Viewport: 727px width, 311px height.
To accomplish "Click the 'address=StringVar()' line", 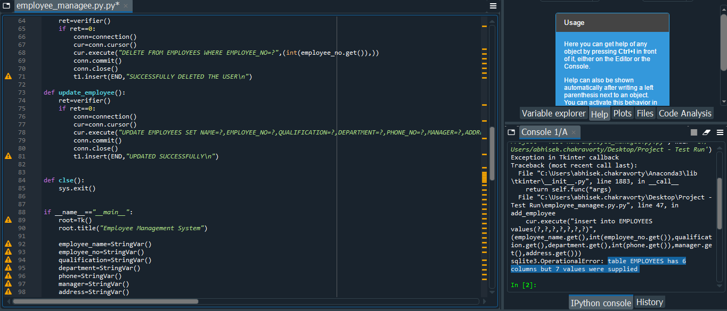I will 94,292.
